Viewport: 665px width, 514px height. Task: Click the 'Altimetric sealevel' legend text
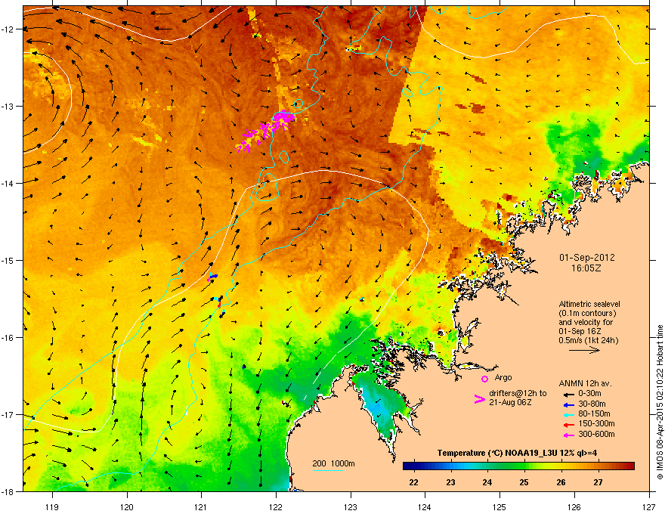(x=589, y=304)
